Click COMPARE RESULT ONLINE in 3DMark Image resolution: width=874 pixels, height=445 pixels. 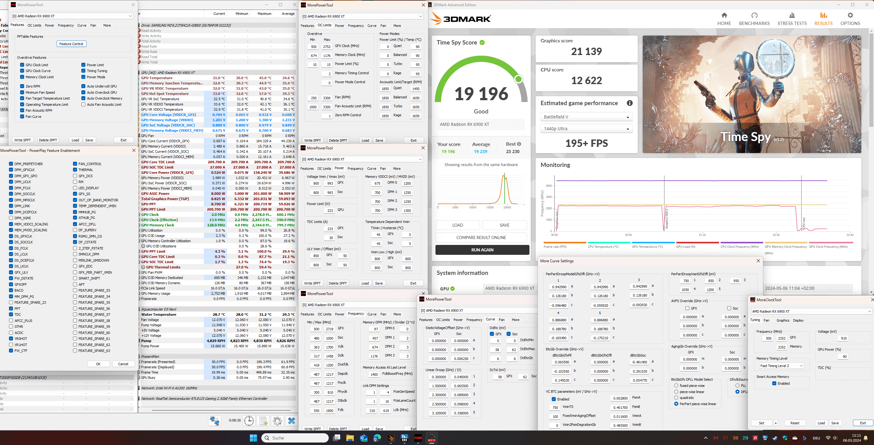pyautogui.click(x=481, y=237)
